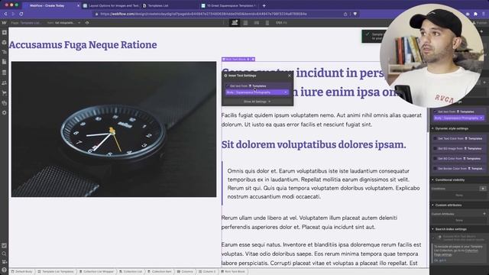
Task: Open the CMS Collections panel
Action: (x=4, y=73)
